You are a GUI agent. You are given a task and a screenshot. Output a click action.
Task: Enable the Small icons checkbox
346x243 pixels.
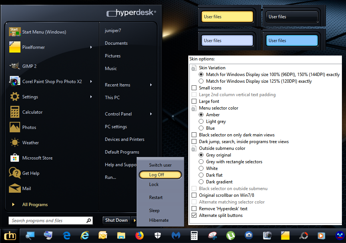(x=194, y=88)
